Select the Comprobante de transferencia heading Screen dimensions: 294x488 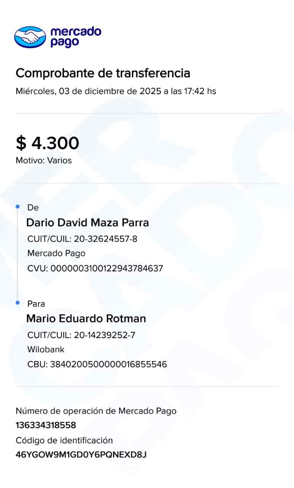point(103,73)
